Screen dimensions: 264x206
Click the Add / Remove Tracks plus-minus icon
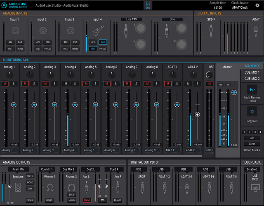click(252, 89)
